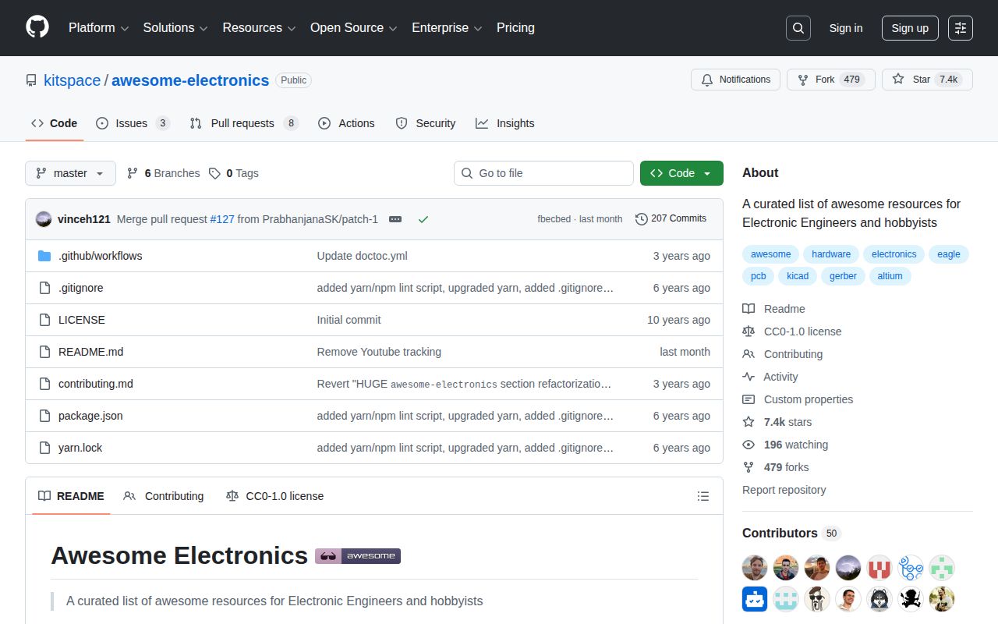Select the kicad topic tag
The width and height of the screenshot is (998, 624).
pyautogui.click(x=797, y=275)
